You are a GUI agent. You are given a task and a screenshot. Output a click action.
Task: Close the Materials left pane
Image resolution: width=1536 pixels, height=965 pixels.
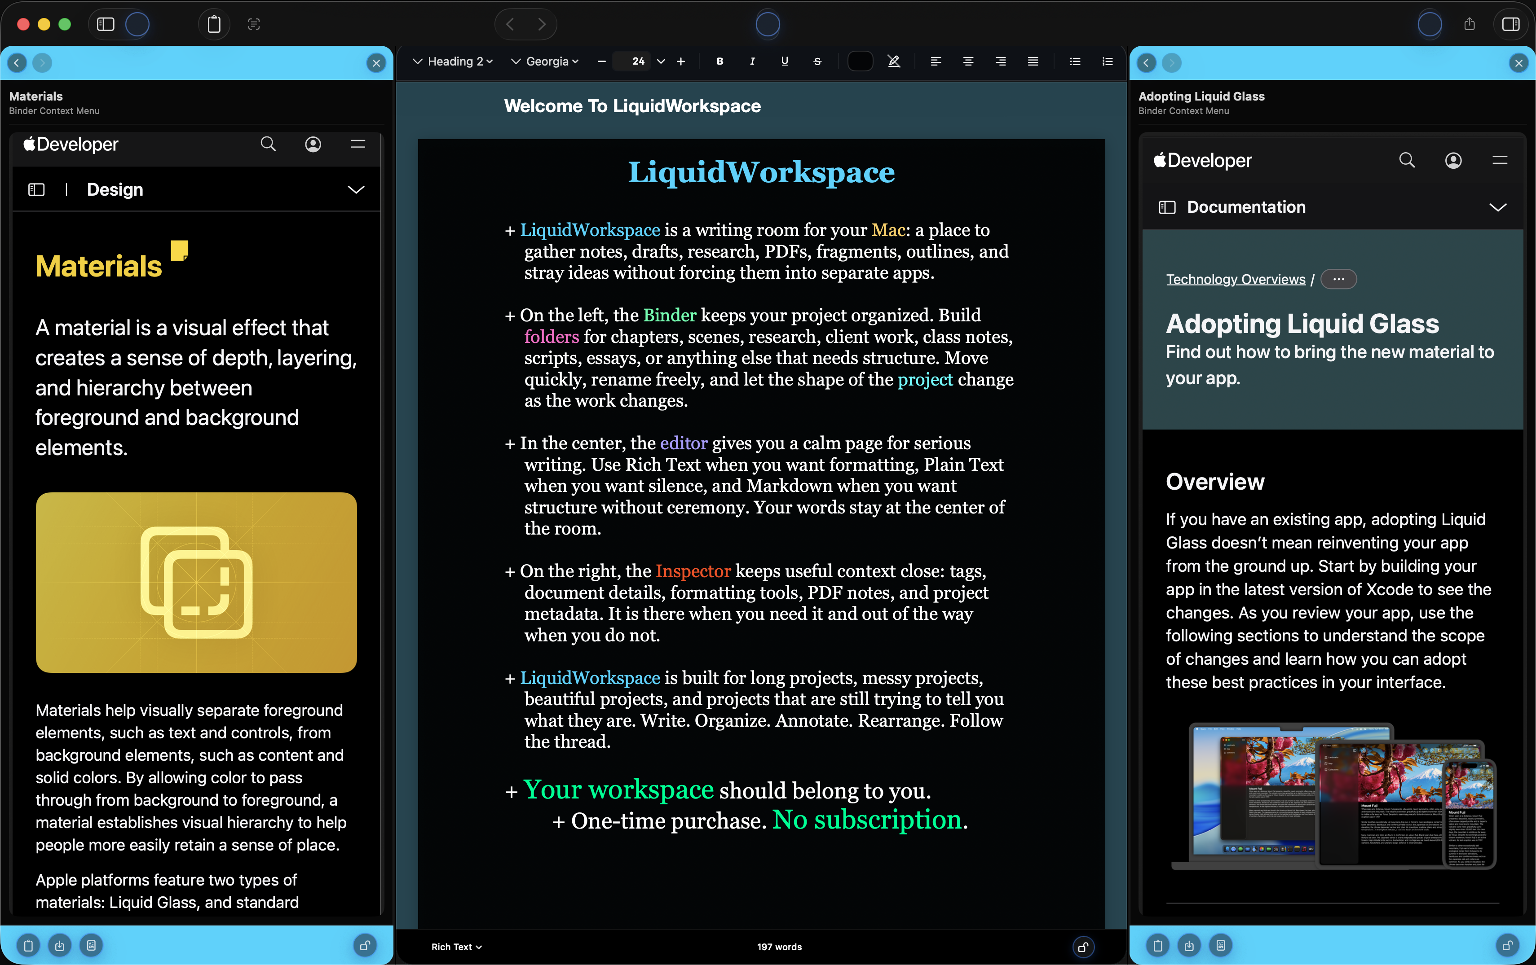point(376,62)
